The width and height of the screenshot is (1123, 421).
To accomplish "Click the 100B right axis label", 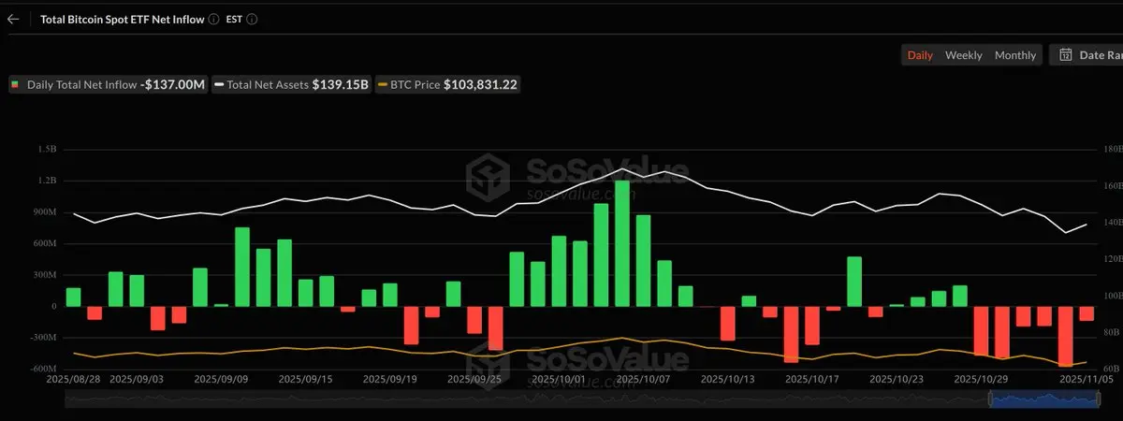I will tap(1113, 296).
